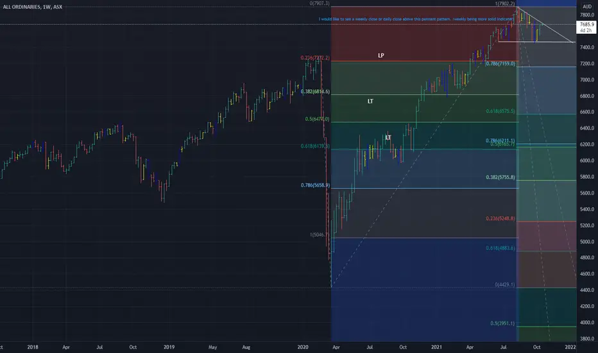Select the 0.786(7159.0) Fibonacci label
Image resolution: width=598 pixels, height=353 pixels.
[500, 64]
